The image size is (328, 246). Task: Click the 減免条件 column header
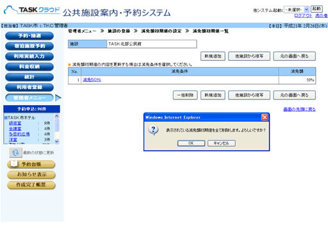(180, 71)
